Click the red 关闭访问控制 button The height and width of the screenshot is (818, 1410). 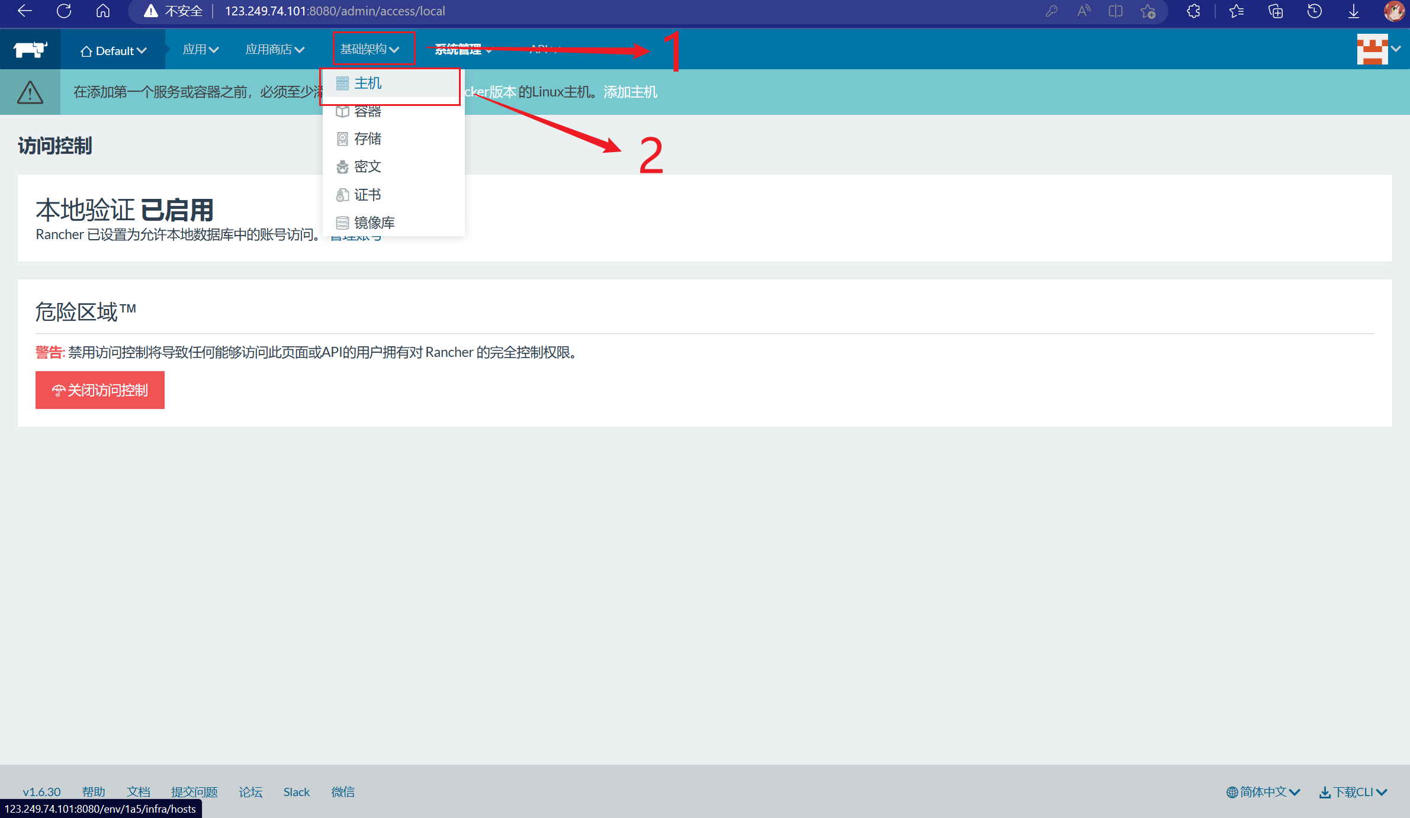pos(100,390)
